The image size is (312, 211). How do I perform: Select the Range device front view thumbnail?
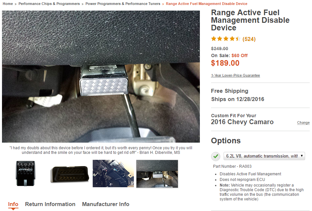tap(25, 174)
